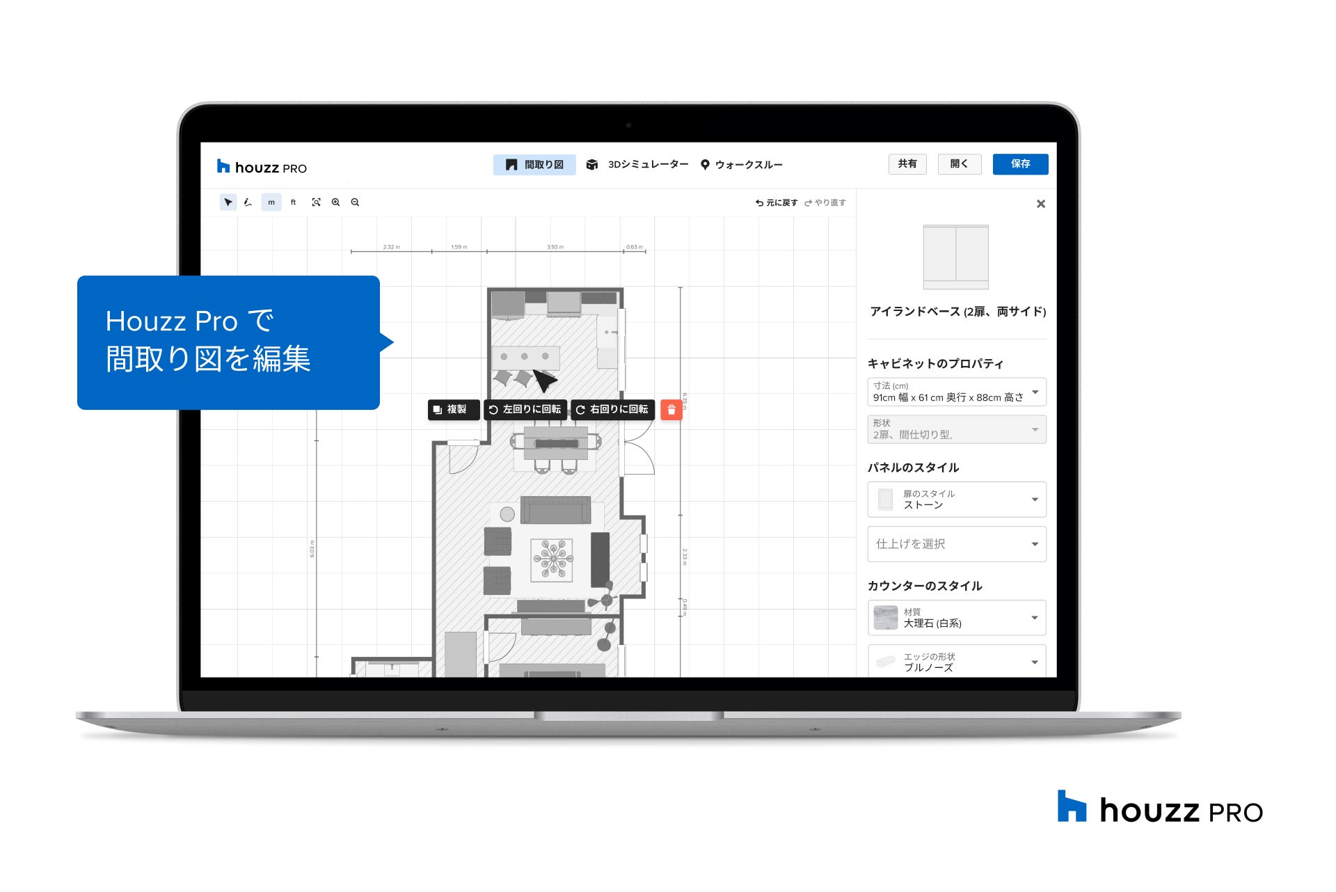Expand the 仕上げを選択 dropdown
Viewport: 1336px width, 892px height.
(x=956, y=544)
